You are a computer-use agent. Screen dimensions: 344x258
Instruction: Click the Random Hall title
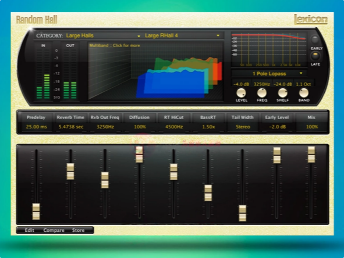[x=37, y=20]
